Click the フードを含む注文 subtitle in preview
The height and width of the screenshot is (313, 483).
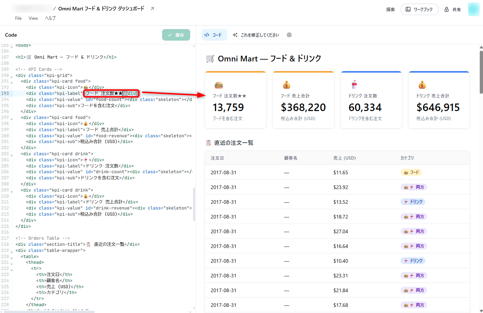tap(228, 119)
